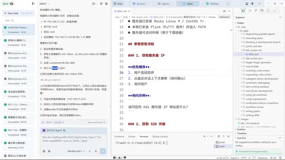
Task: Add a new panel tab with plus
Action: pyautogui.click(x=228, y=4)
